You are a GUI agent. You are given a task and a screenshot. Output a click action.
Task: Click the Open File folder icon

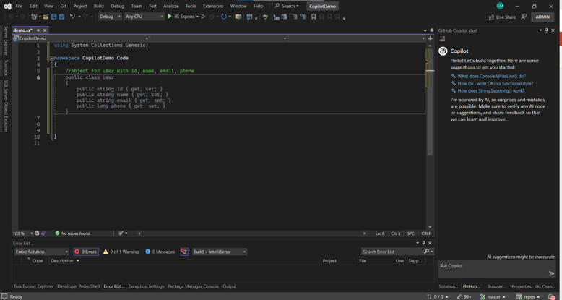pyautogui.click(x=46, y=17)
